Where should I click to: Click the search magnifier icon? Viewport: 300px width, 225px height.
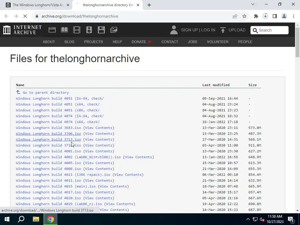pos(255,30)
